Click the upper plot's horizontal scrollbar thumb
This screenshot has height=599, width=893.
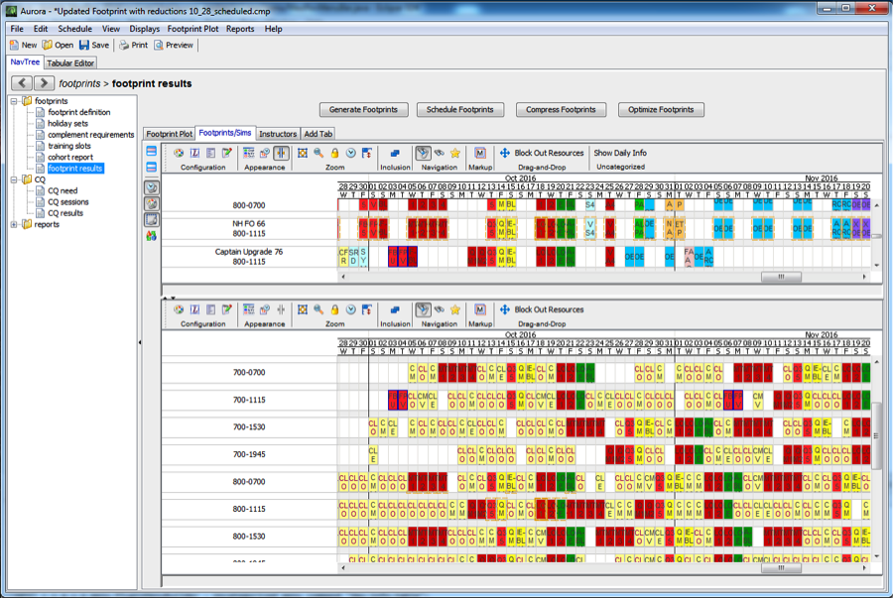coord(783,278)
